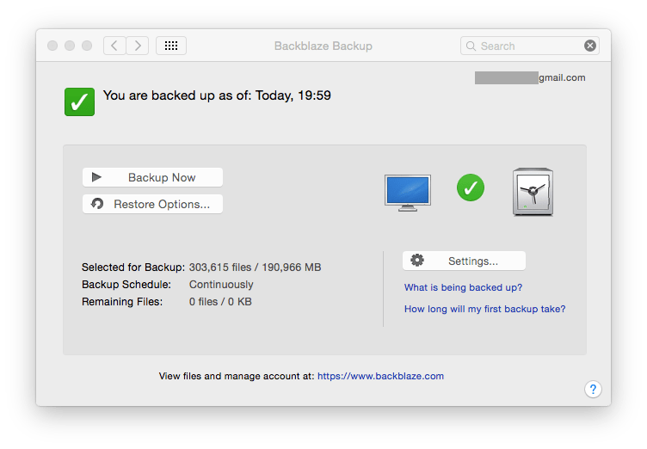Viewport: 647px width, 449px height.
Task: Click the window zoom button
Action: click(x=87, y=46)
